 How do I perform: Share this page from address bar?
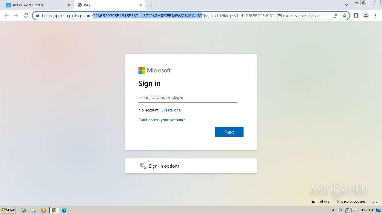tap(335, 15)
